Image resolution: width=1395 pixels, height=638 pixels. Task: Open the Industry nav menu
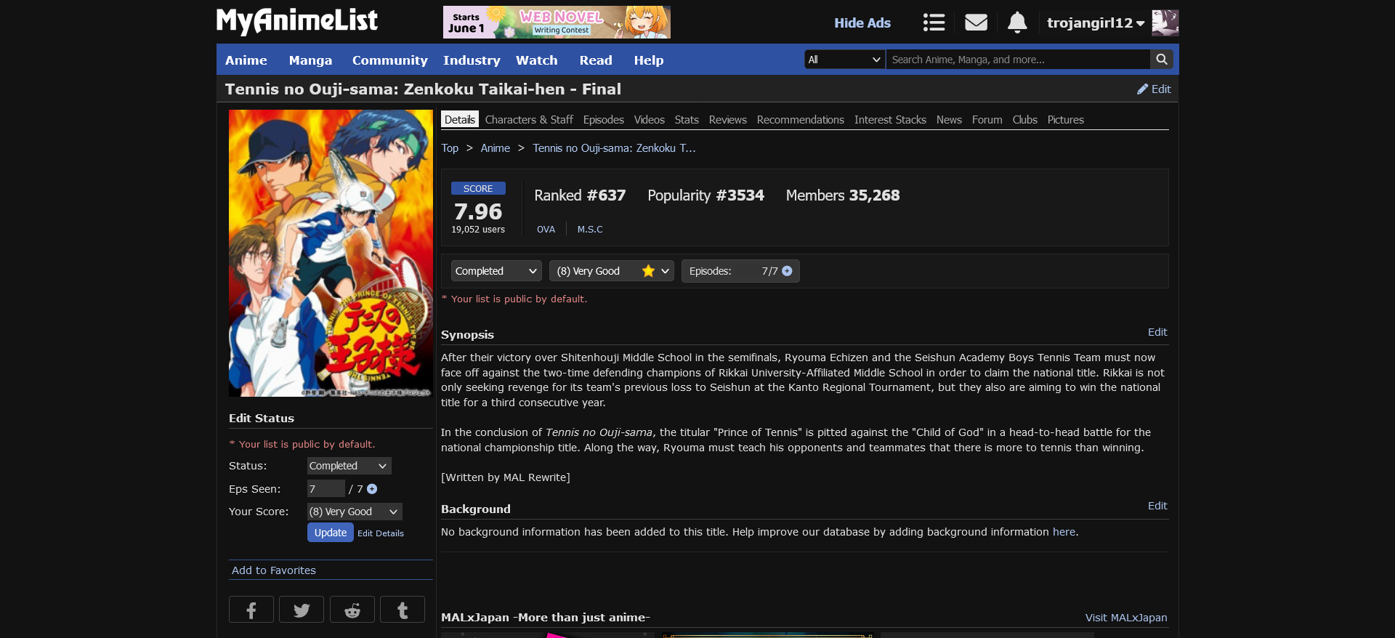point(472,60)
